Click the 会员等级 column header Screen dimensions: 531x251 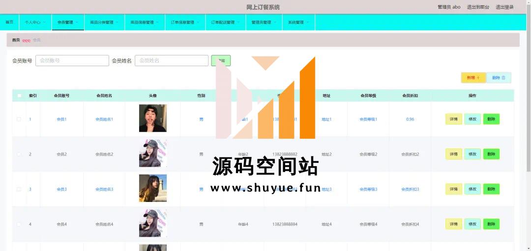(368, 96)
